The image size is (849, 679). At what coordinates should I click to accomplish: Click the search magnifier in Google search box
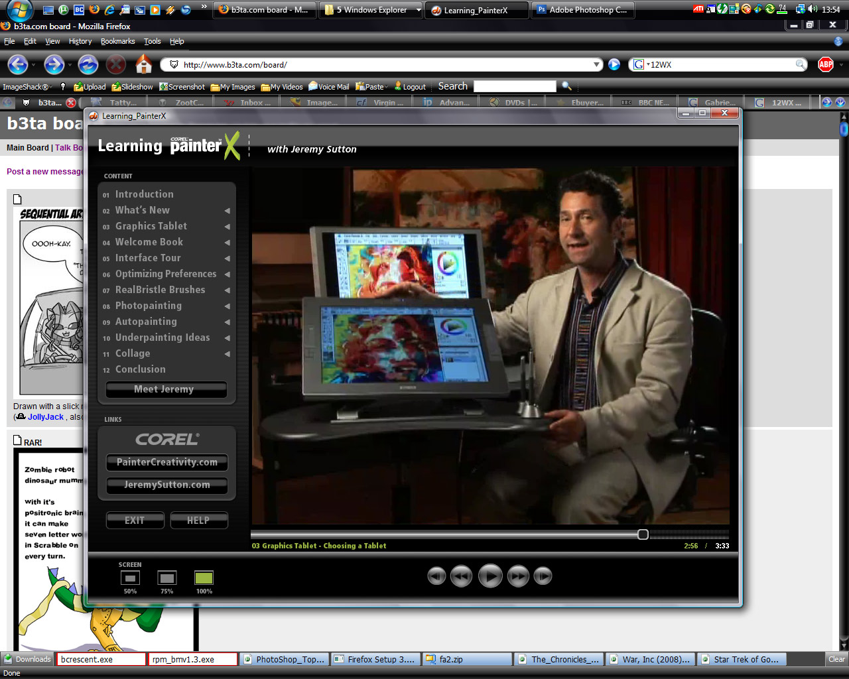[x=801, y=64]
